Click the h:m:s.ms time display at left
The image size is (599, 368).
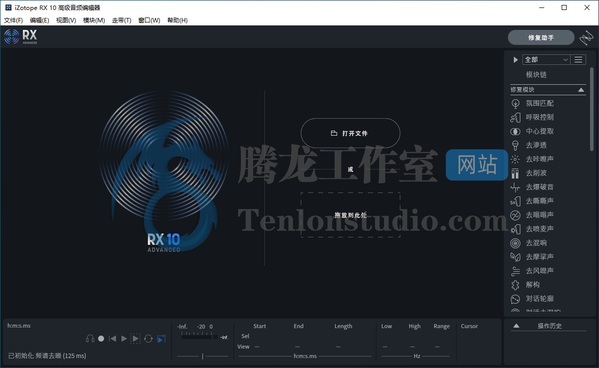[x=19, y=326]
